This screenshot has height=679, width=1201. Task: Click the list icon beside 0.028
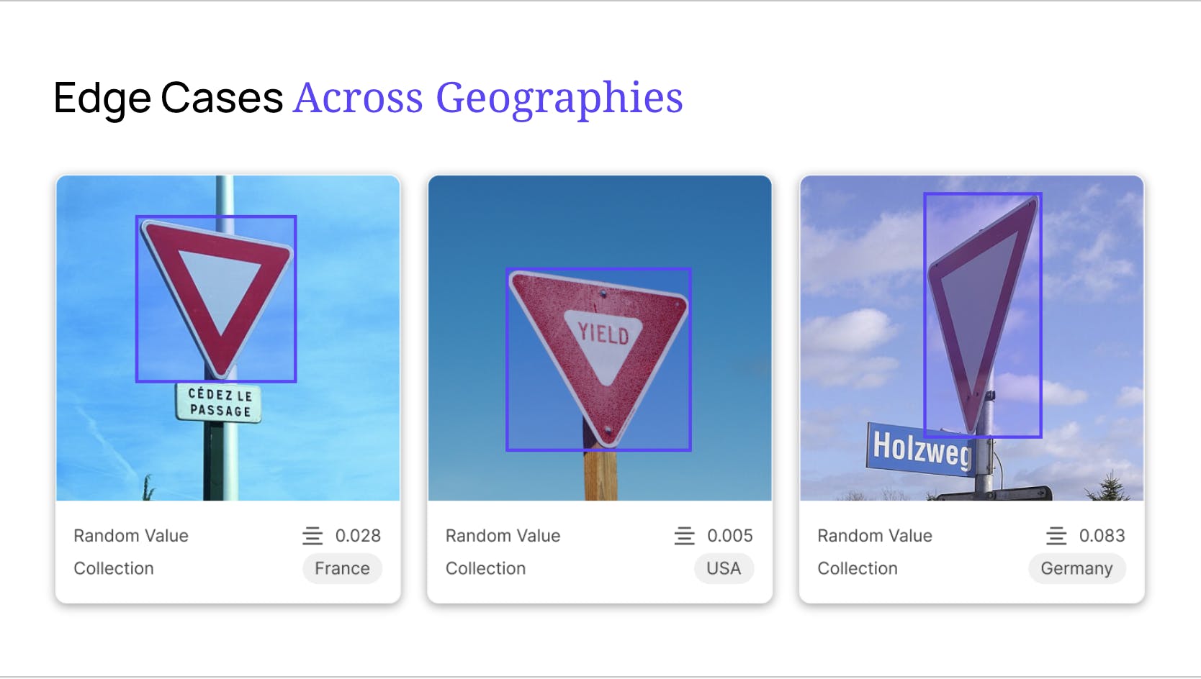[312, 536]
